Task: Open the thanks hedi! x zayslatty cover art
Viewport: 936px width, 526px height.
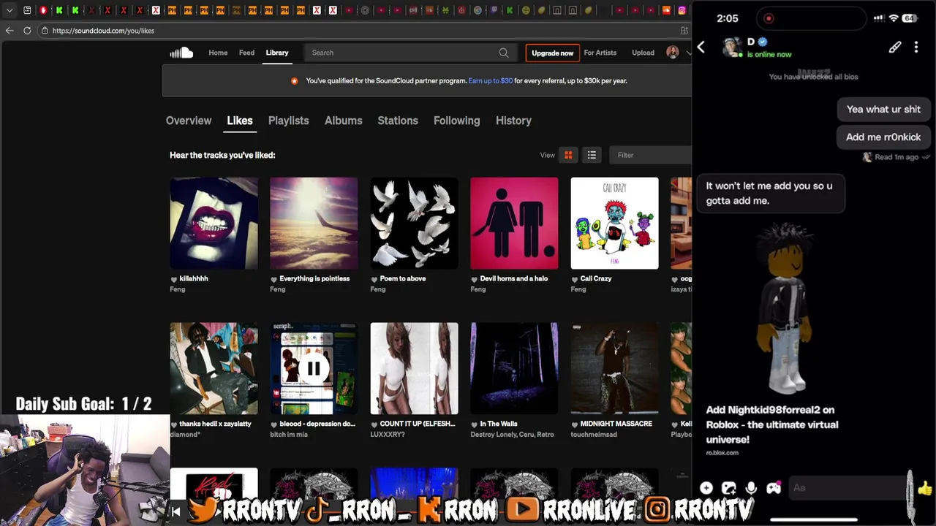Action: point(214,369)
